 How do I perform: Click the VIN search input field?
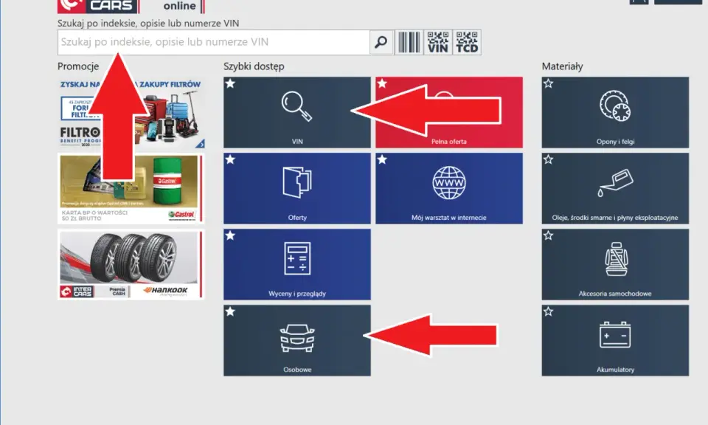tap(214, 42)
